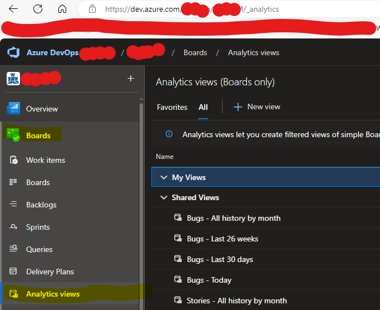Click the browser back arrow

(x=13, y=9)
